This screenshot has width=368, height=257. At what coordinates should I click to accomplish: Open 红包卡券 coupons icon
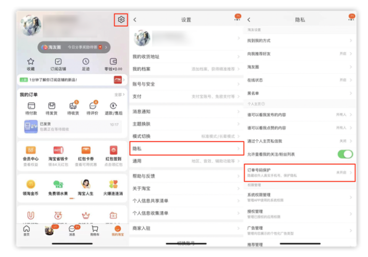click(86, 150)
